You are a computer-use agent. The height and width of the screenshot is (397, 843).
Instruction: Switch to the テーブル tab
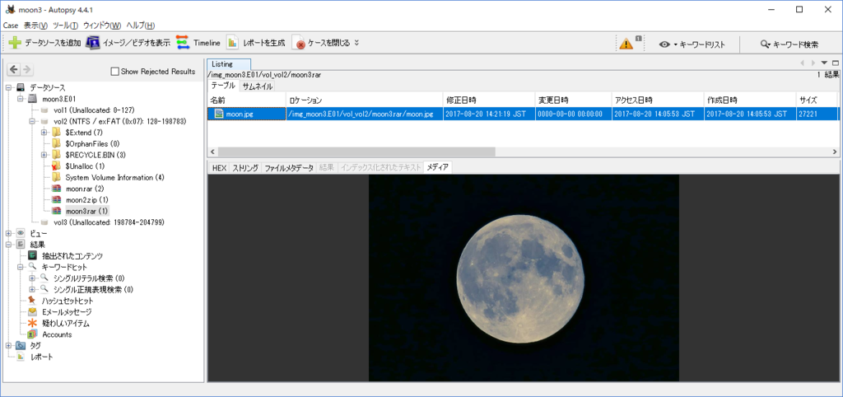(x=223, y=86)
